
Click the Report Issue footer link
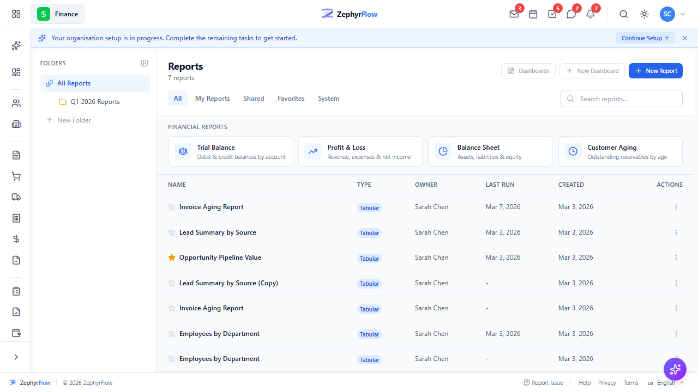(x=543, y=383)
